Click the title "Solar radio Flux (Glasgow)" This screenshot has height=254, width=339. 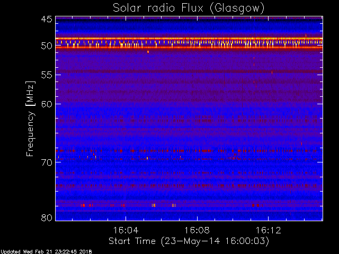[189, 8]
